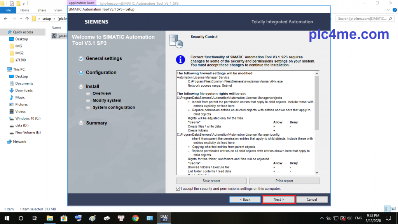Select Downloads in the navigation pane
This screenshot has width=398, height=224.
click(24, 90)
